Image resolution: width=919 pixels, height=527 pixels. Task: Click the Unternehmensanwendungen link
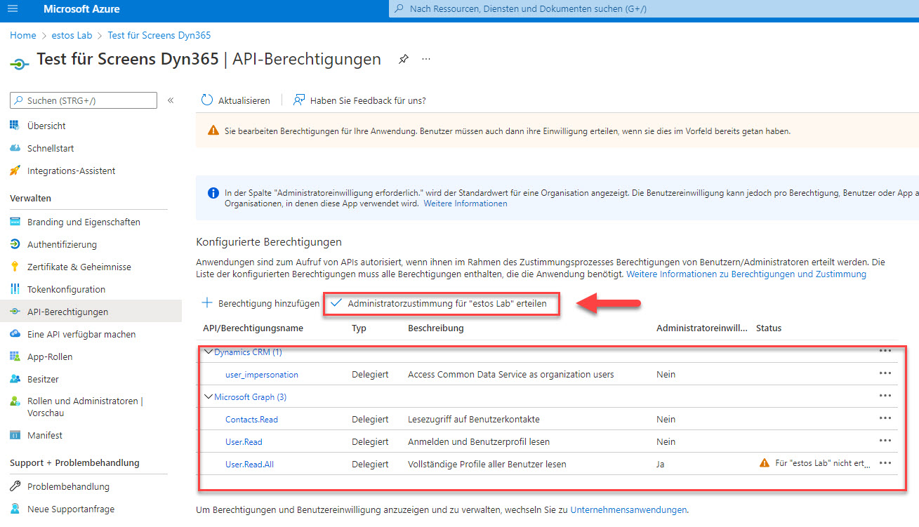coord(628,510)
